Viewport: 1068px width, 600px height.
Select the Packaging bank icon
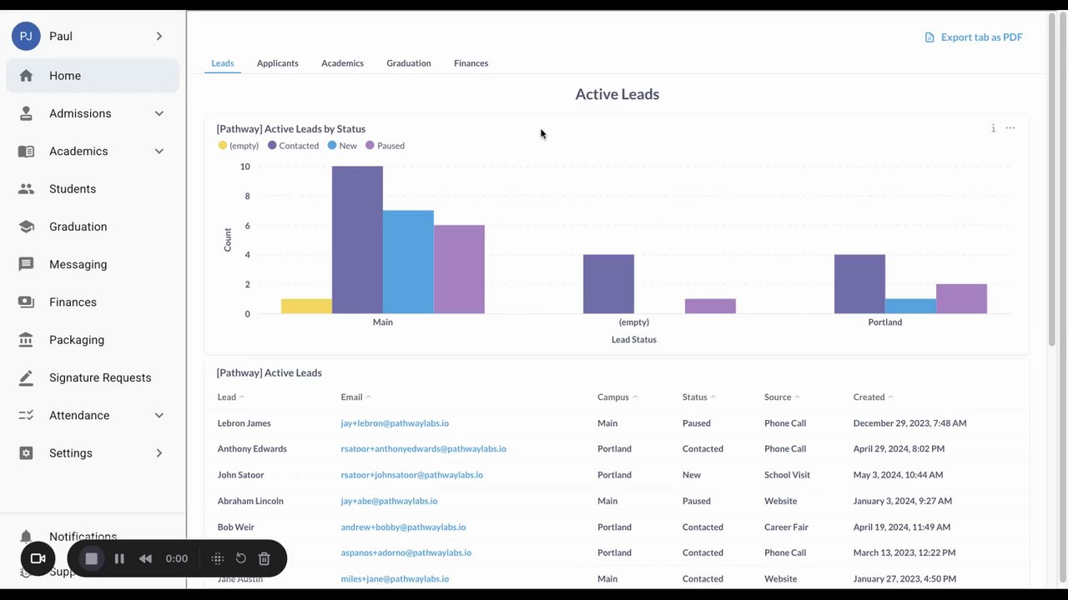coord(26,340)
